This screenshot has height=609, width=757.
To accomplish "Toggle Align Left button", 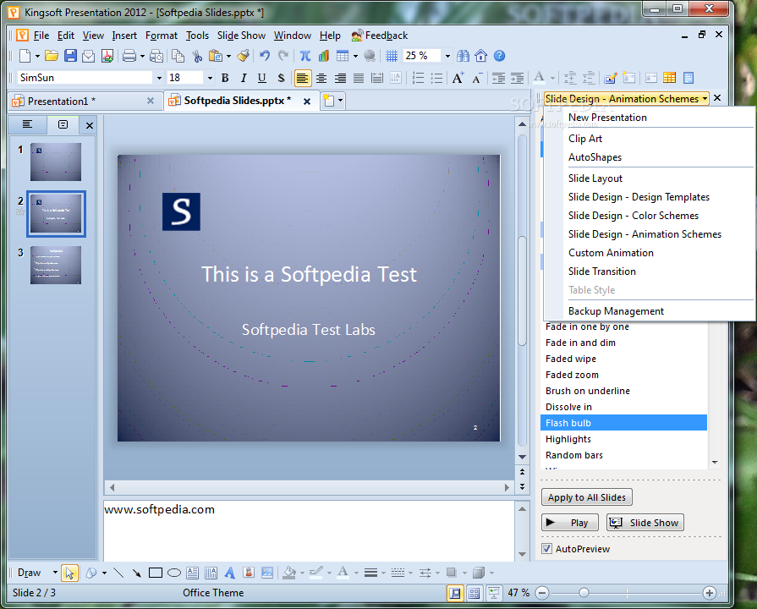I will 303,78.
